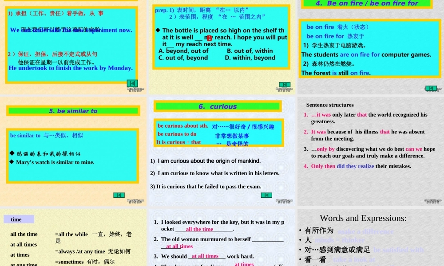Click the green back button on the be on fire slide
This screenshot has width=444, height=266.
click(x=431, y=88)
